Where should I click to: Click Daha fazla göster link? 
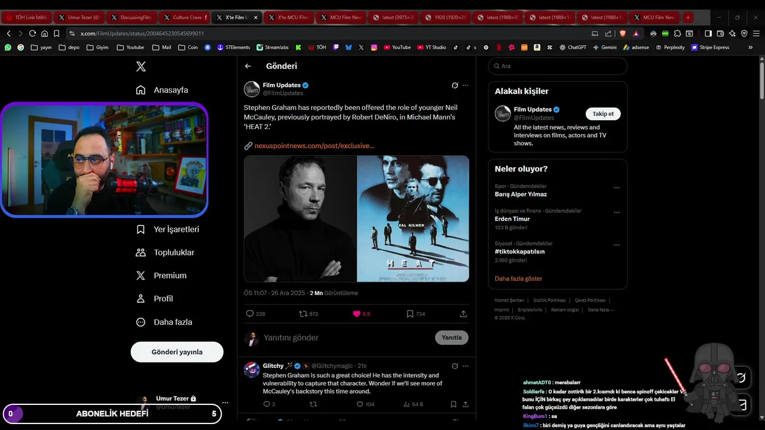coord(519,279)
